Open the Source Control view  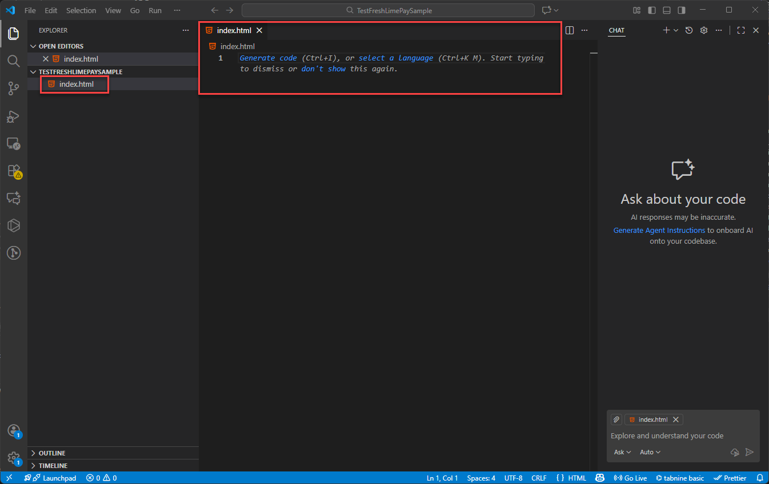(x=13, y=88)
